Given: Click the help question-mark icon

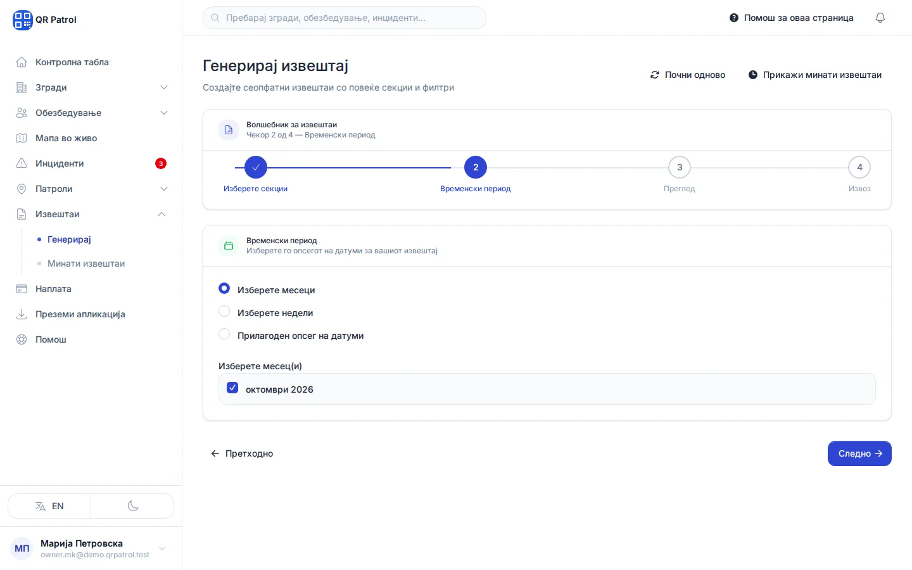Looking at the screenshot, I should click(x=734, y=18).
